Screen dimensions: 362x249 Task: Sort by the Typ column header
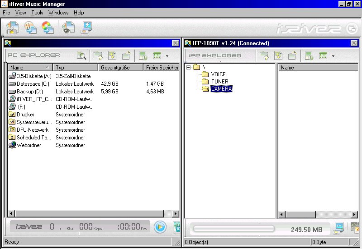coord(75,67)
